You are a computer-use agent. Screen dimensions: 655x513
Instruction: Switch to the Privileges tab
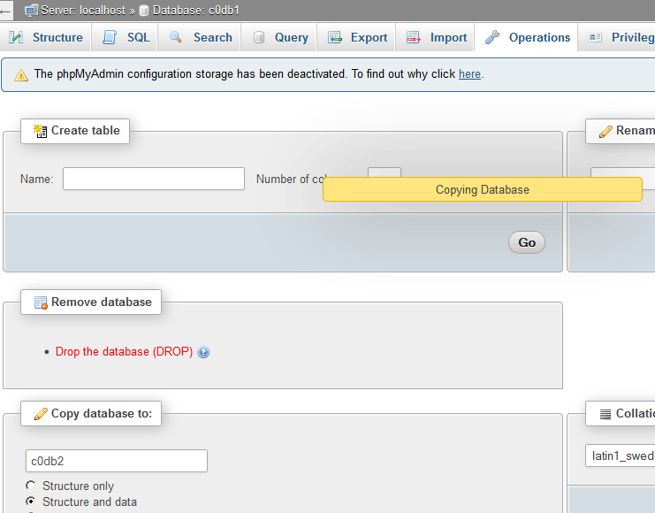click(623, 37)
